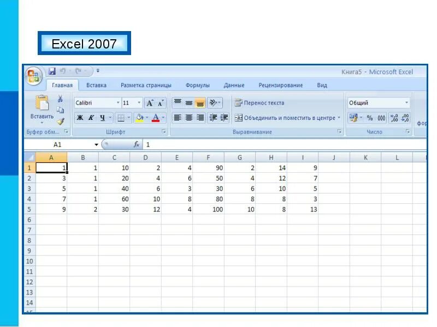Open Разметка страницы tab

click(146, 85)
